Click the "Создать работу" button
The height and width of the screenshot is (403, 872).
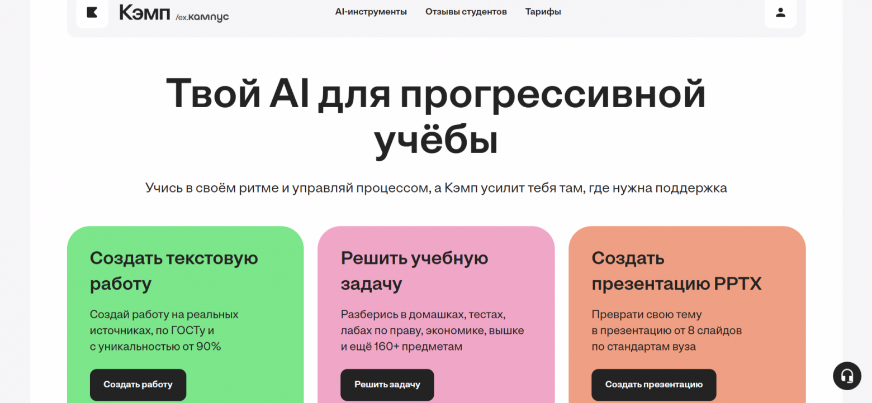click(x=138, y=385)
